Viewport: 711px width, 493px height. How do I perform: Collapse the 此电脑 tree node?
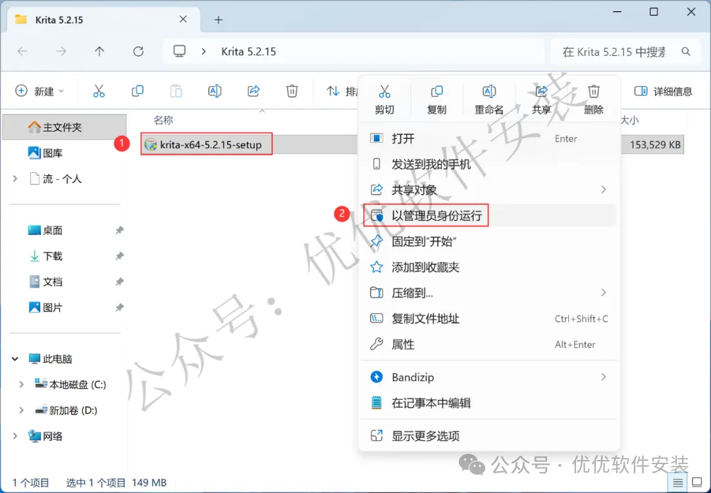pyautogui.click(x=15, y=359)
